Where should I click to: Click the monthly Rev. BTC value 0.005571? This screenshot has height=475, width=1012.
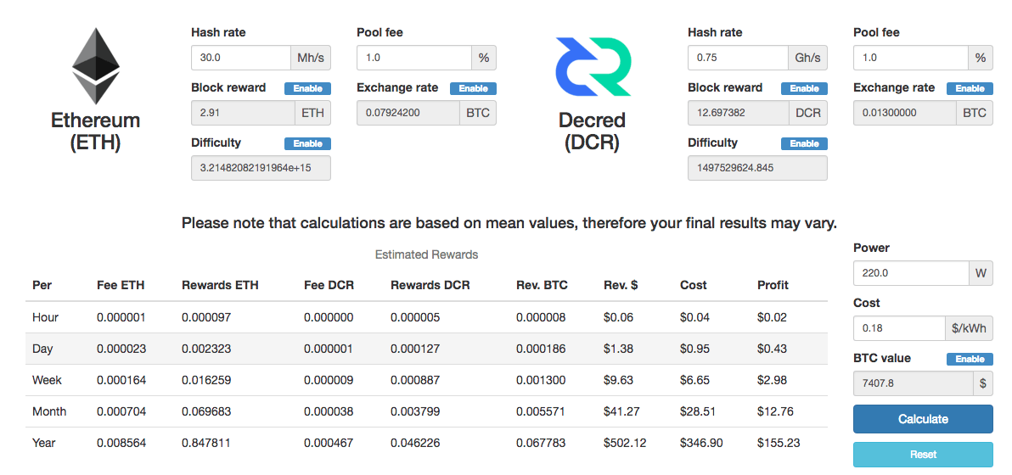coord(541,411)
